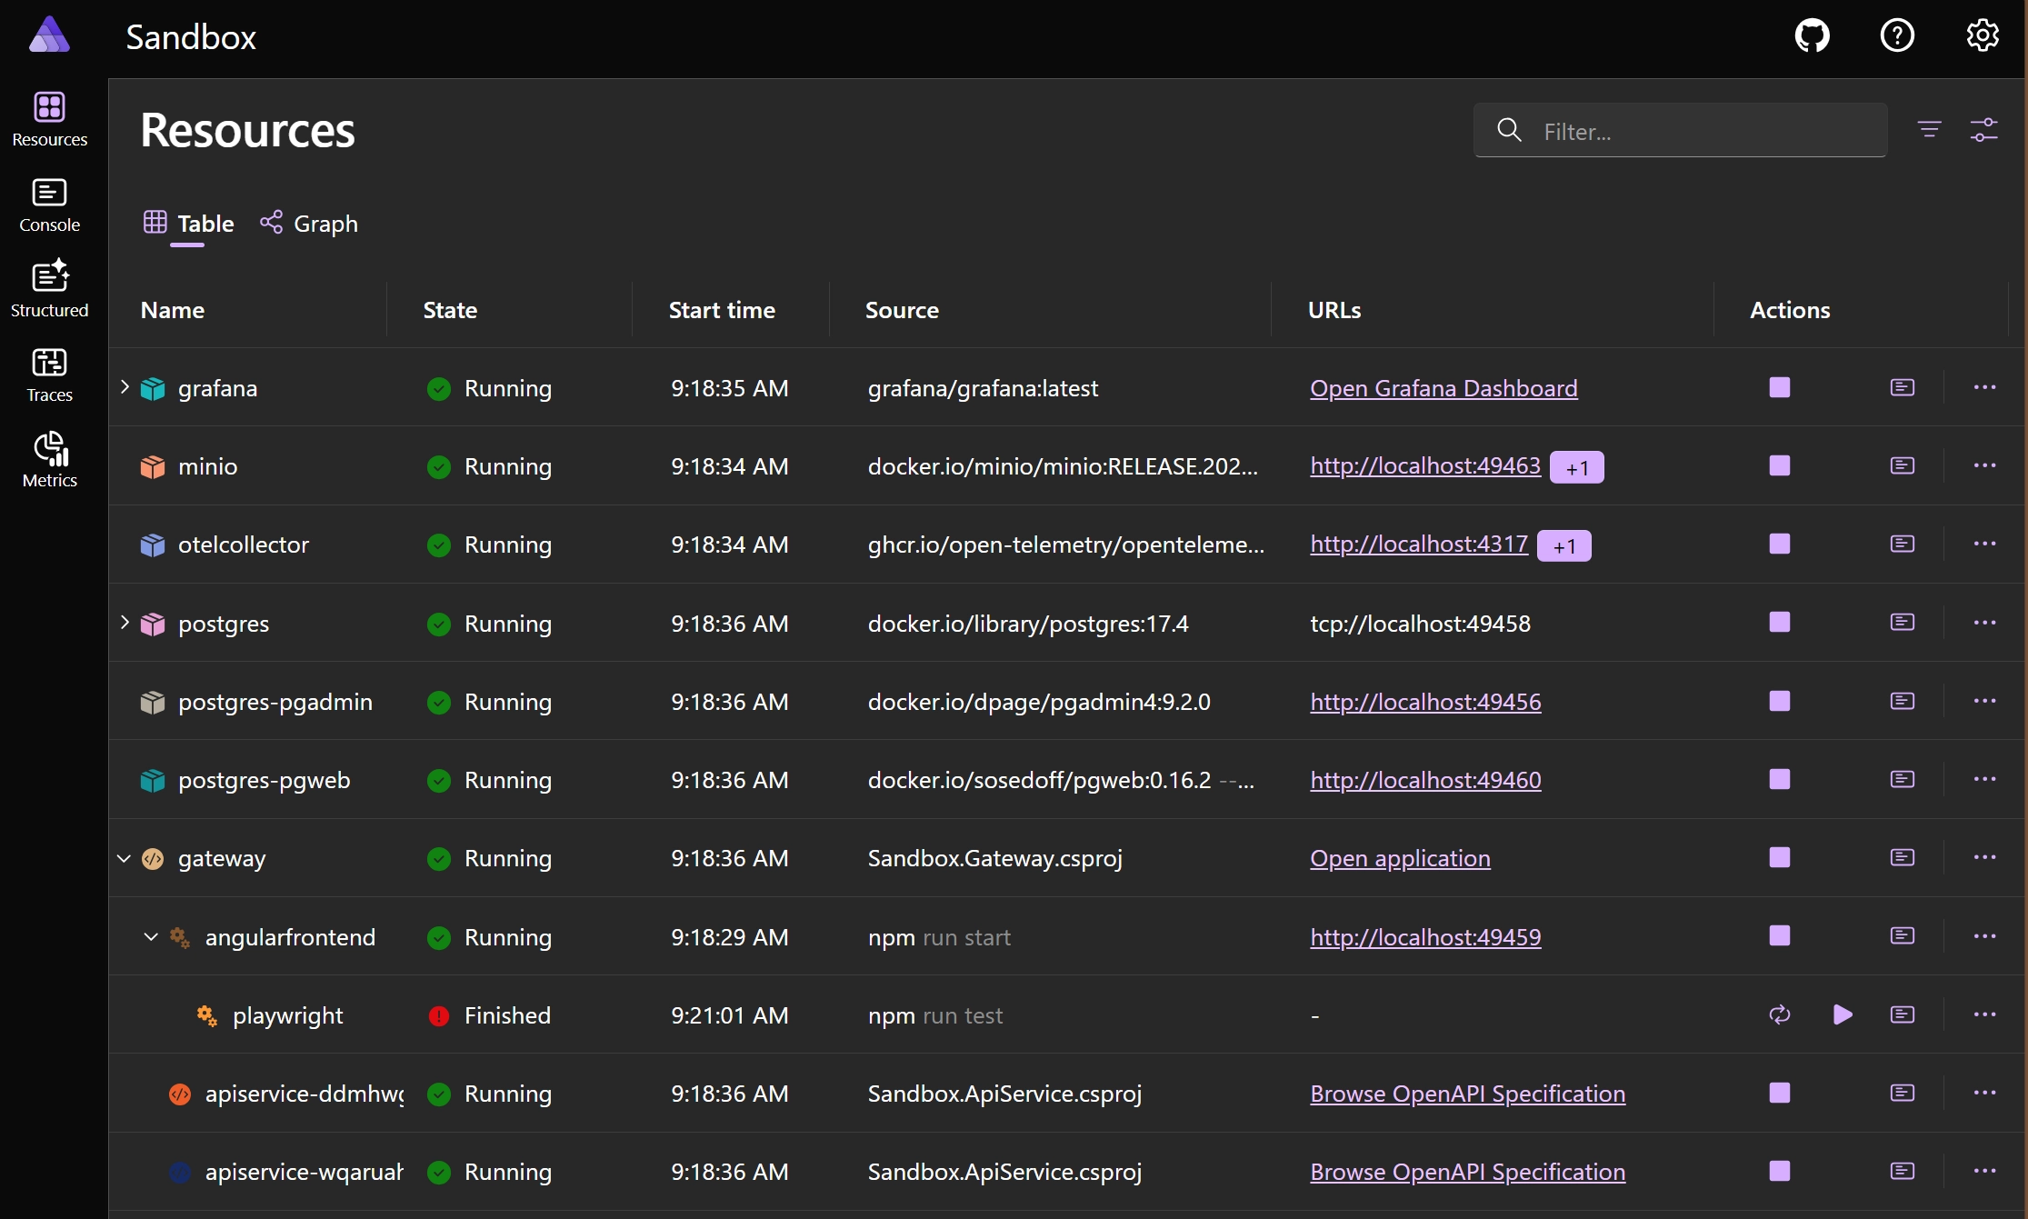View console logs for apiservice-ddmhwq
This screenshot has width=2028, height=1219.
[x=1903, y=1093]
